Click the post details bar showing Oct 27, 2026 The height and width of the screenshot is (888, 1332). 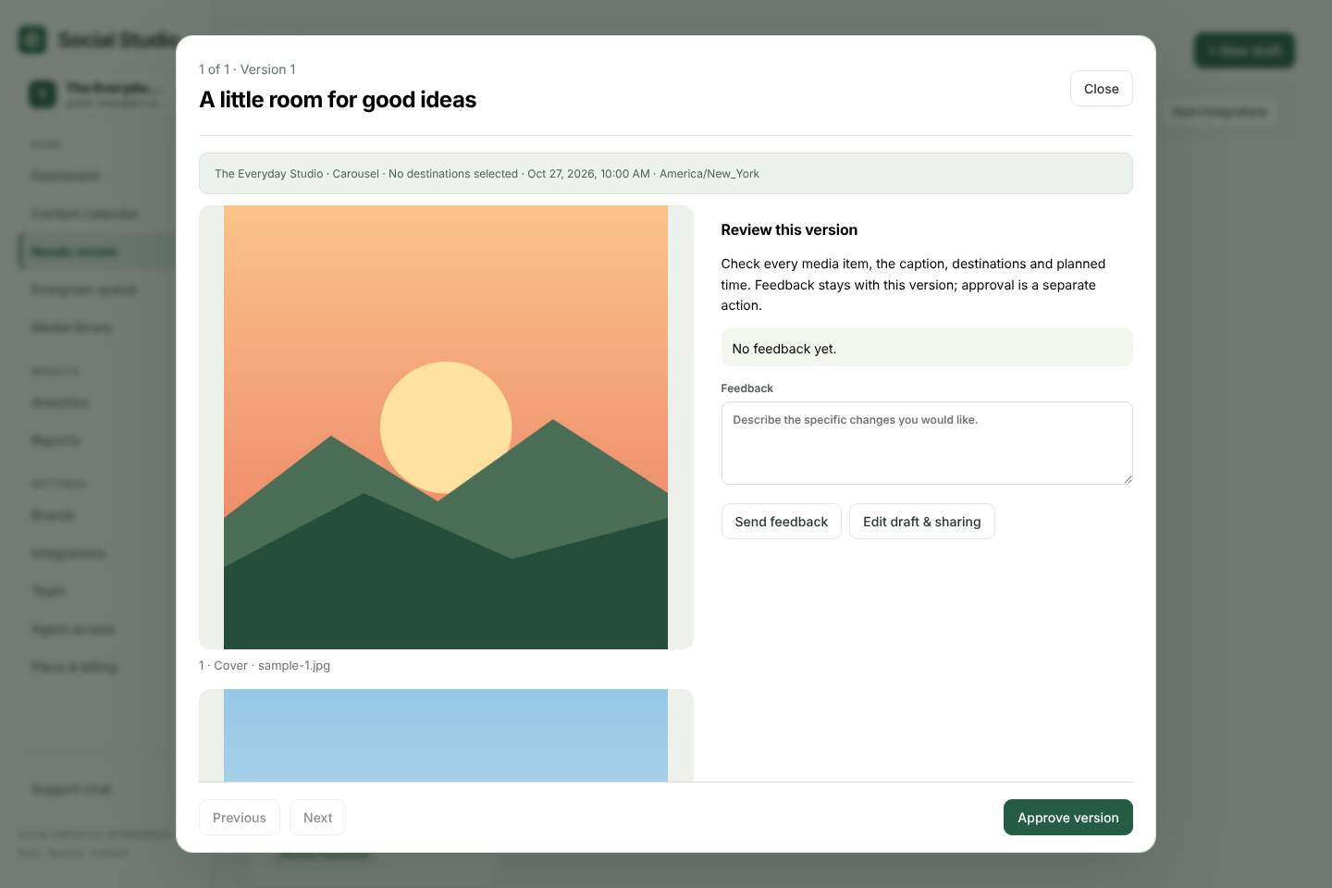point(666,174)
